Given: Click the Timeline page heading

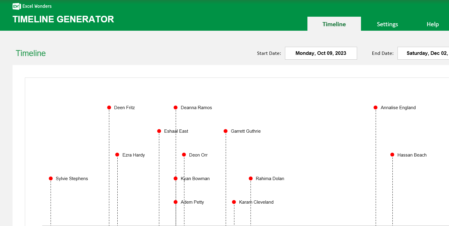Looking at the screenshot, I should coord(31,53).
